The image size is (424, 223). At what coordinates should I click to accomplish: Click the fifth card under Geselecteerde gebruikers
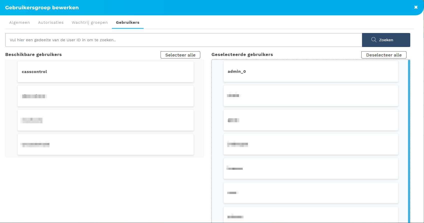[311, 168]
